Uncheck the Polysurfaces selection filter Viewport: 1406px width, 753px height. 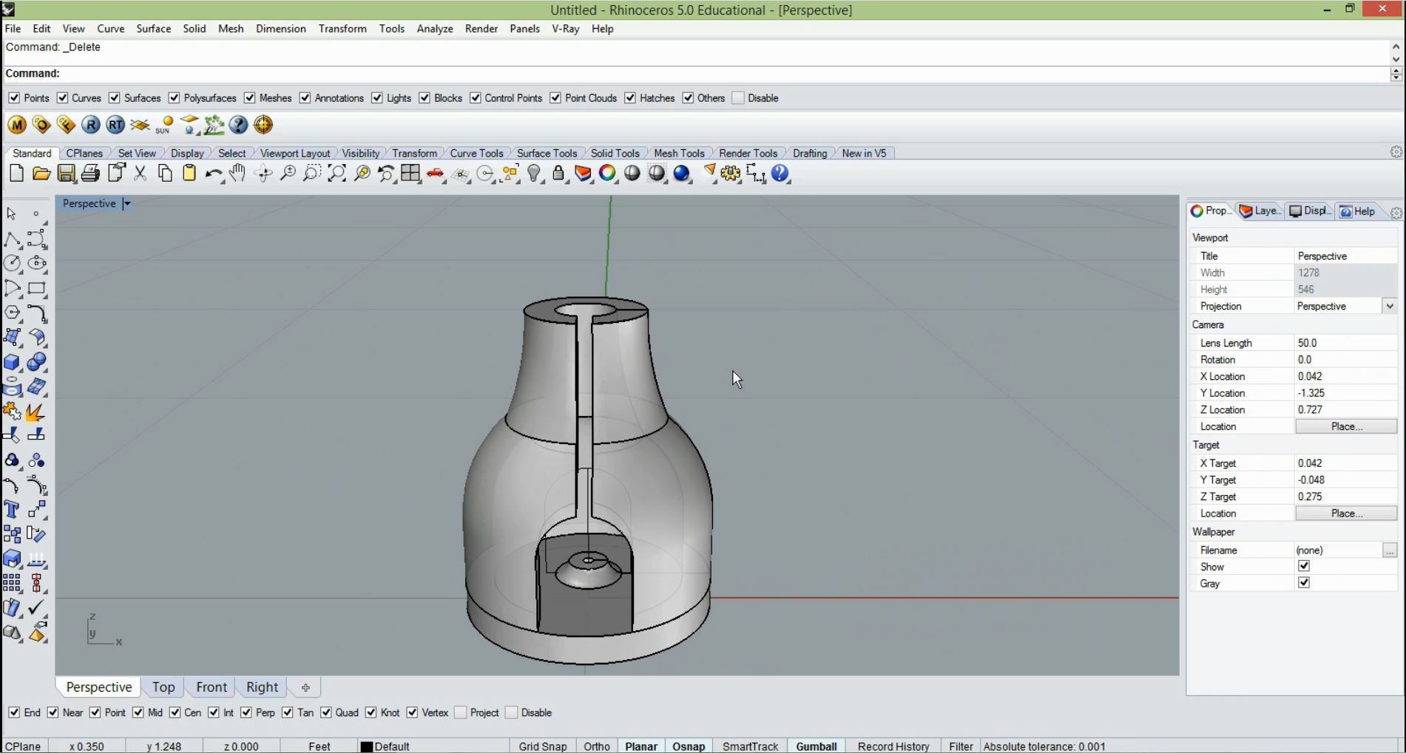coord(175,98)
